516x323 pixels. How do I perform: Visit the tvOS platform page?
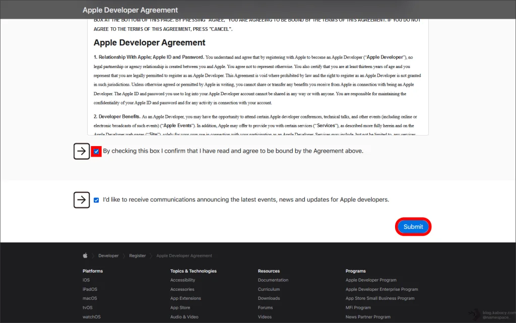(x=88, y=307)
